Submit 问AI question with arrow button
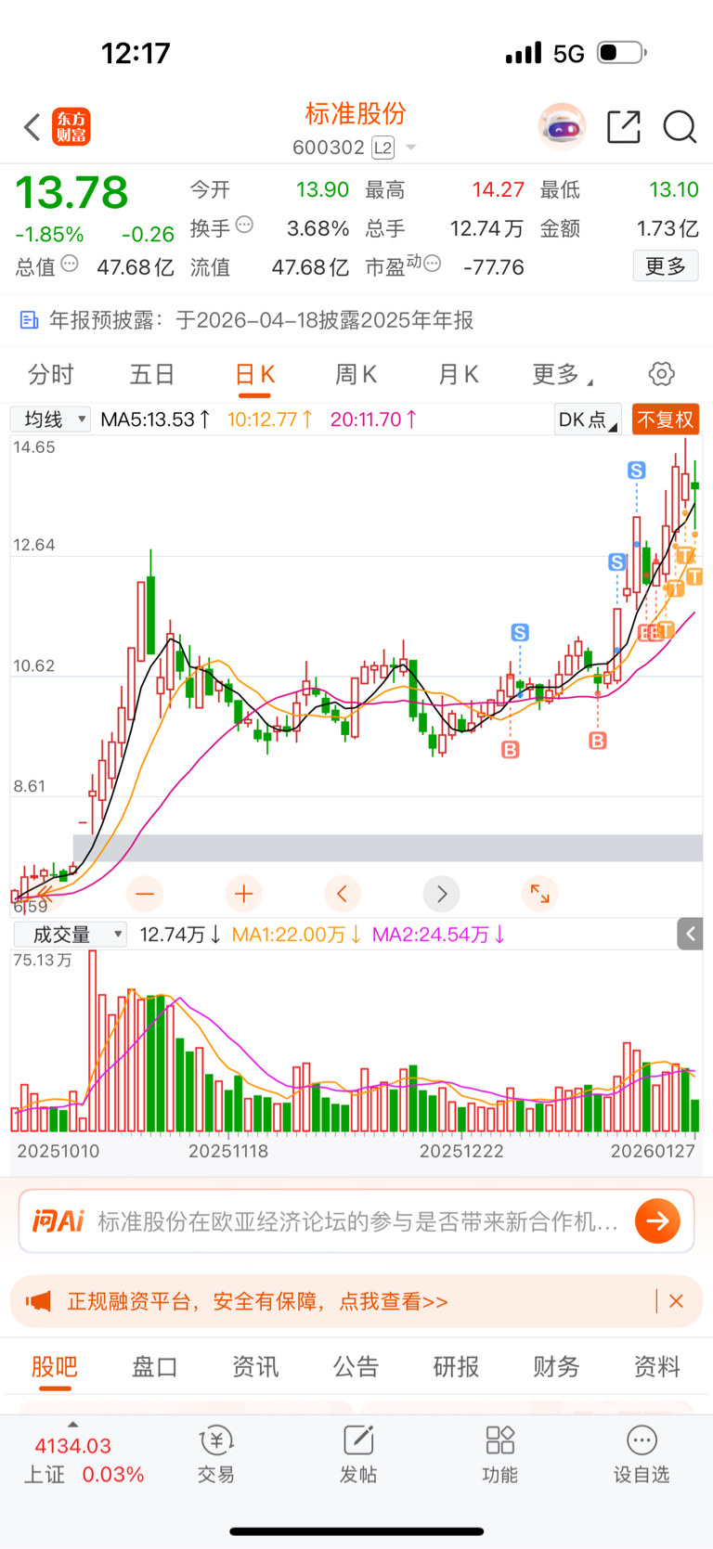This screenshot has width=713, height=1549. (657, 1220)
